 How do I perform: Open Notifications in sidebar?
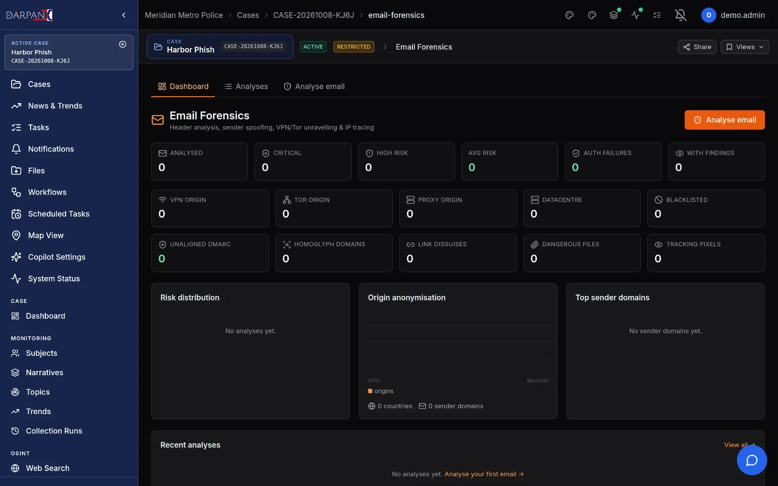point(69,149)
